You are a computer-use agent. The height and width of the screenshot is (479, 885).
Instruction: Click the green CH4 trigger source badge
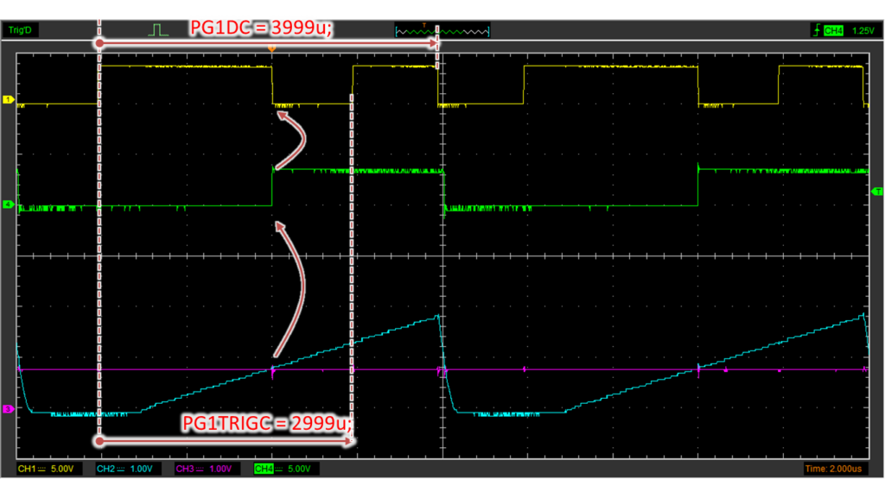pyautogui.click(x=833, y=31)
